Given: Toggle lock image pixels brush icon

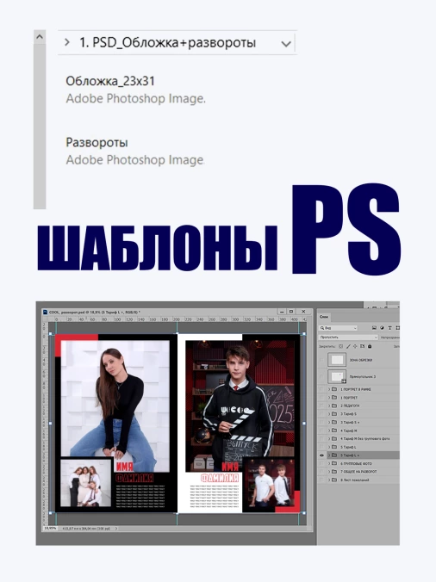Looking at the screenshot, I should pos(348,346).
